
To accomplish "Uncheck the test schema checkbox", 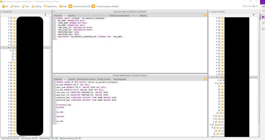I will [216, 122].
